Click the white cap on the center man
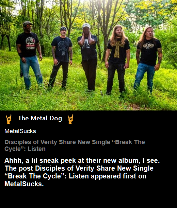Image resolution: width=177 pixels, height=208 pixels. coord(86,25)
